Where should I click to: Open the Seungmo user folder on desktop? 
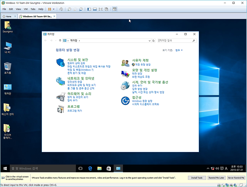coord(8,27)
